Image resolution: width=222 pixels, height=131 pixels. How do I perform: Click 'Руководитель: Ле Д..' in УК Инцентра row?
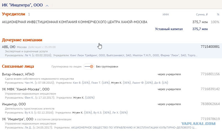(19, 128)
